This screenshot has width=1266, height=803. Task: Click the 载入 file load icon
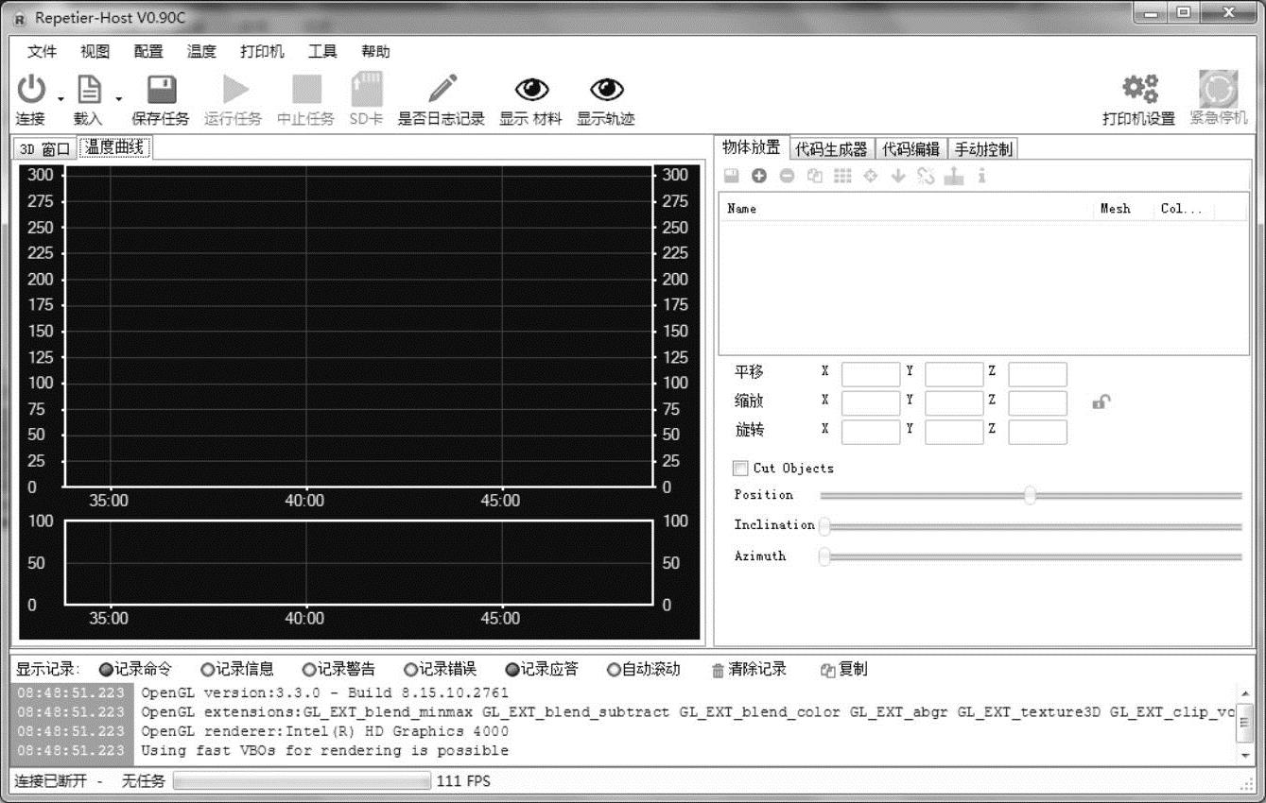89,91
